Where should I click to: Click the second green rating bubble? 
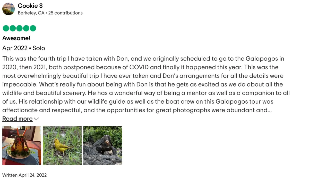[12, 28]
